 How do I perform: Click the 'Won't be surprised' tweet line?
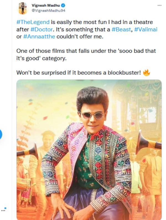coord(79,73)
